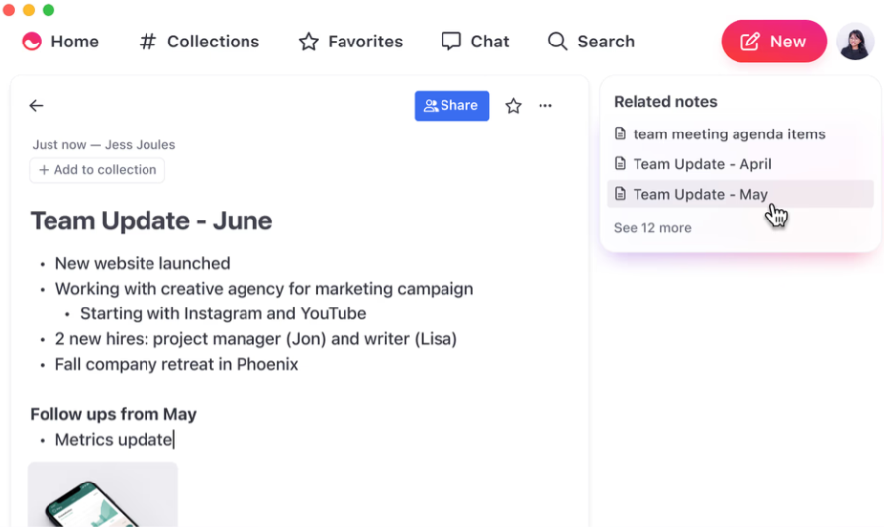
Task: Click Add to collection button
Action: pos(97,170)
